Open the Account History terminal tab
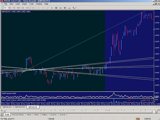The height and width of the screenshot is (120, 160). pyautogui.click(x=18, y=115)
